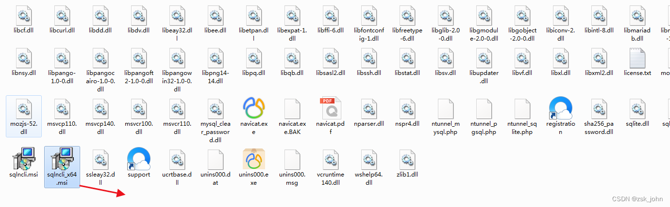670x207 pixels.
Task: Select the msvcr100.dll file icon
Action: (x=139, y=108)
